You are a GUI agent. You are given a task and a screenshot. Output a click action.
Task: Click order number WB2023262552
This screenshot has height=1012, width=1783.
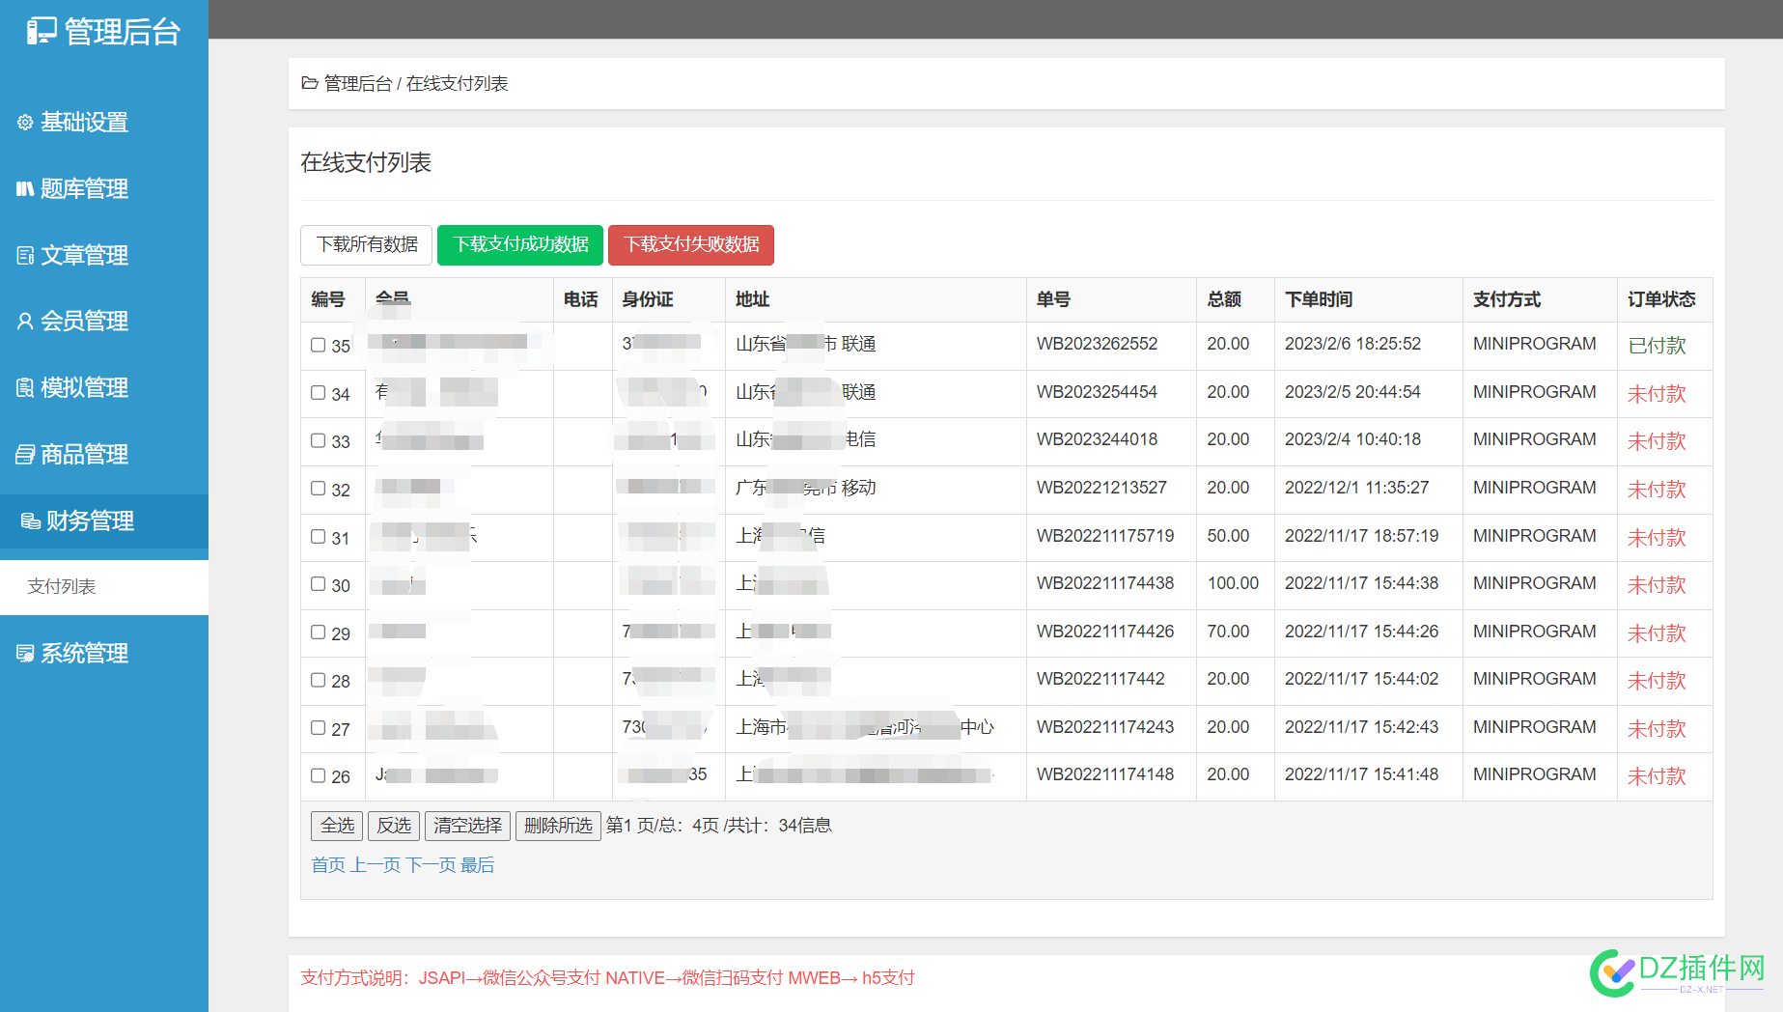[1097, 344]
